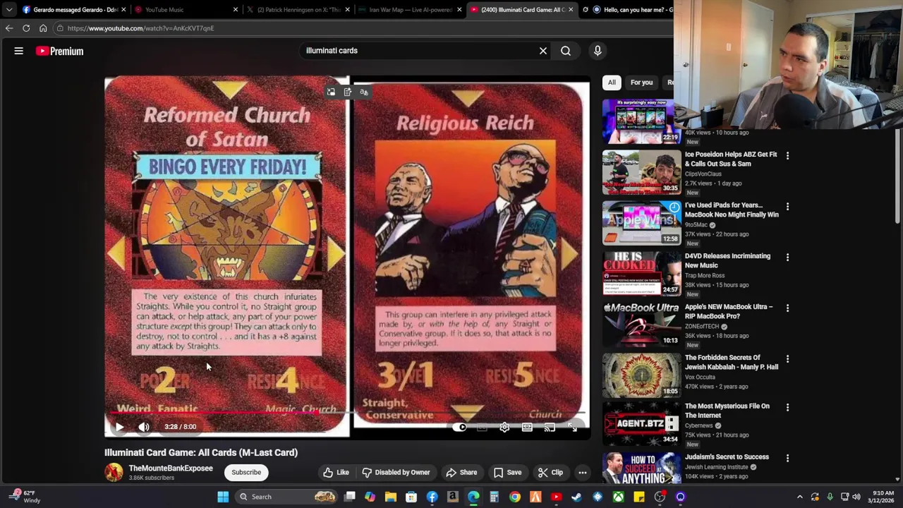Show hidden system tray icons chevron

point(800,497)
